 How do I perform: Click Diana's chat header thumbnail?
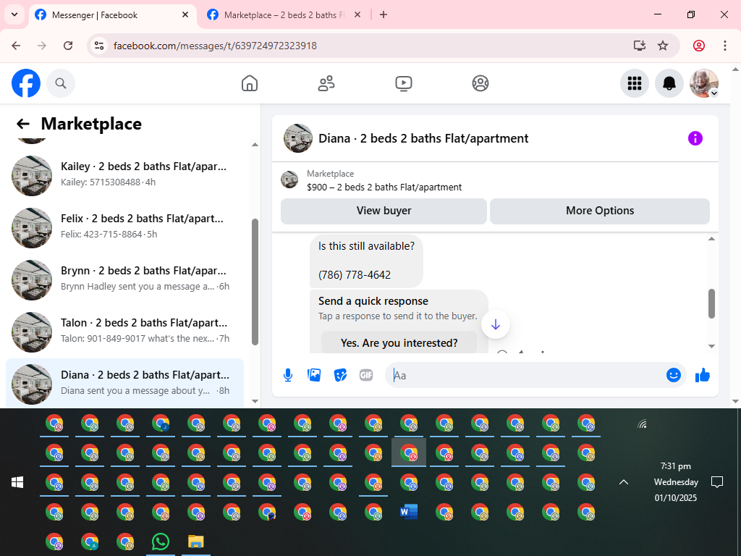point(297,138)
